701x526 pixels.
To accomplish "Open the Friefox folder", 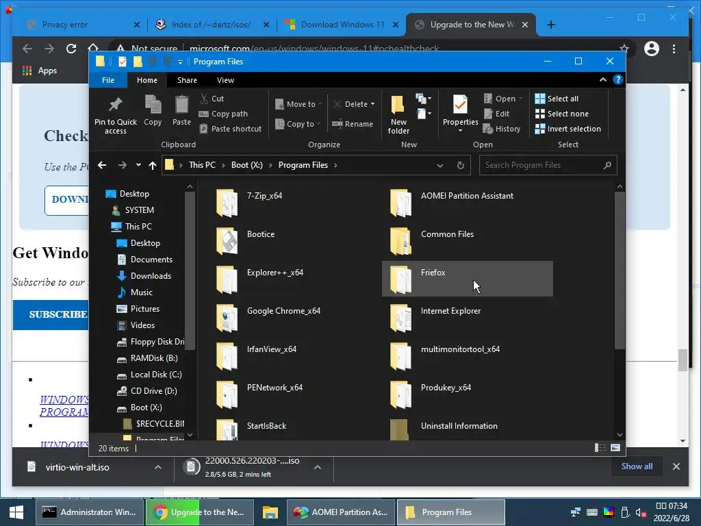I will (467, 279).
